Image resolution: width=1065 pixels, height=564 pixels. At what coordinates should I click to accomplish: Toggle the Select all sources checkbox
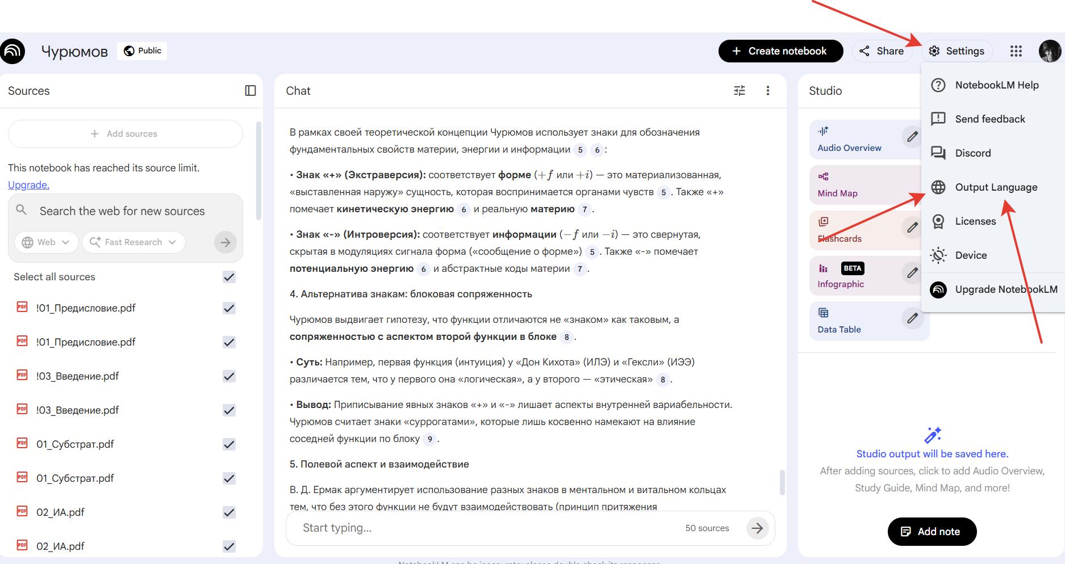click(x=229, y=277)
